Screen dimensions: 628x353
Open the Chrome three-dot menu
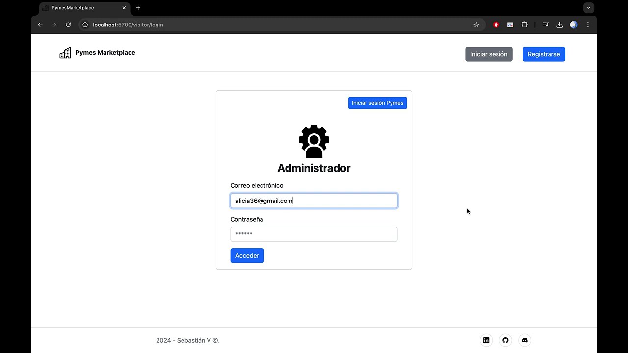pos(588,25)
